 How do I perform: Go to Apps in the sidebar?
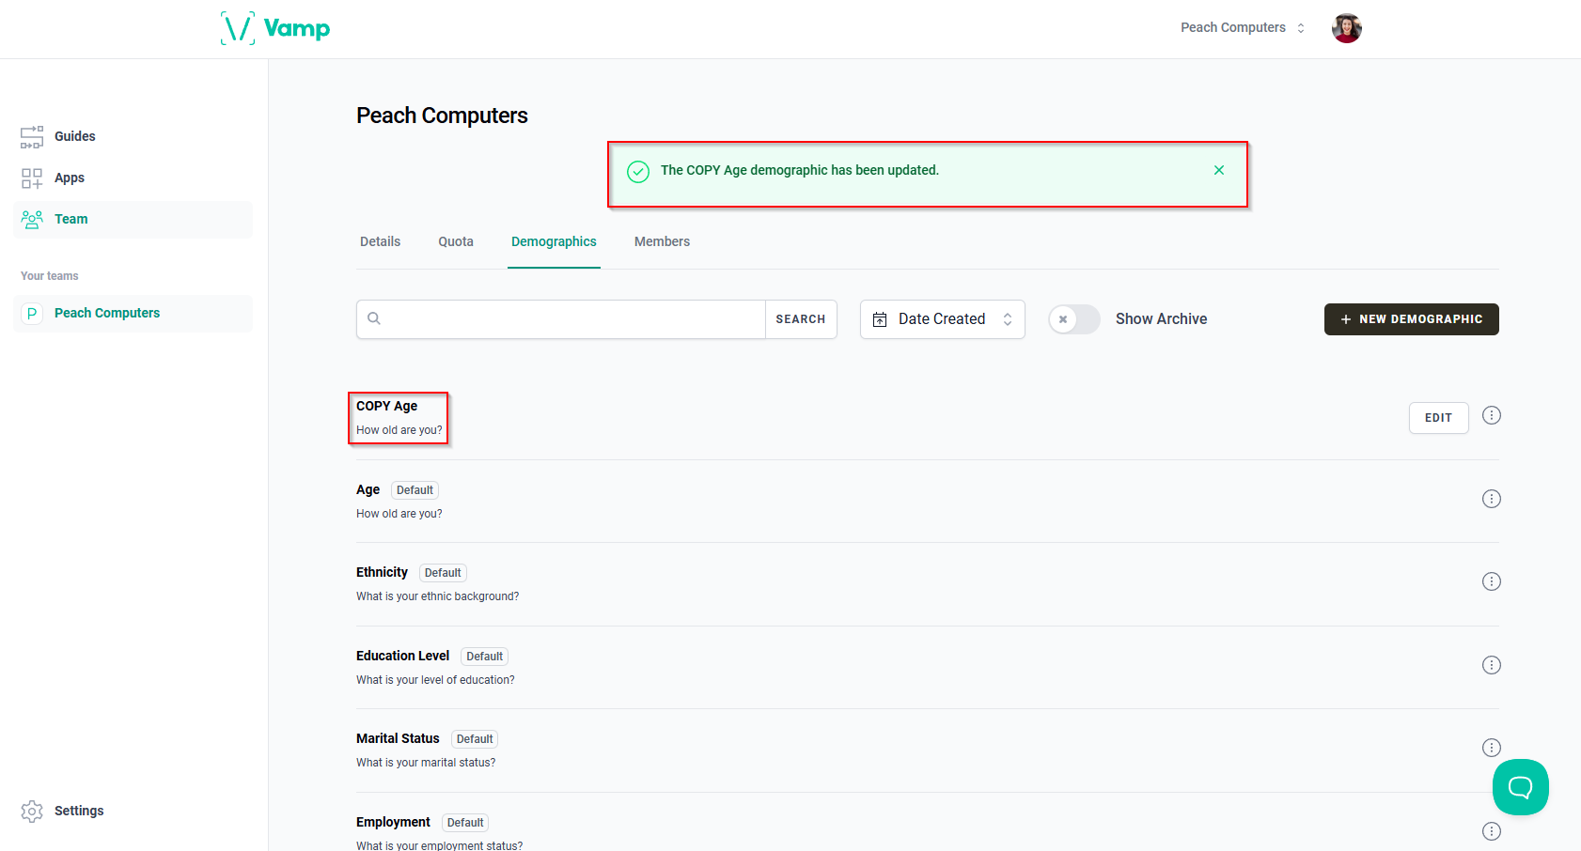click(133, 178)
